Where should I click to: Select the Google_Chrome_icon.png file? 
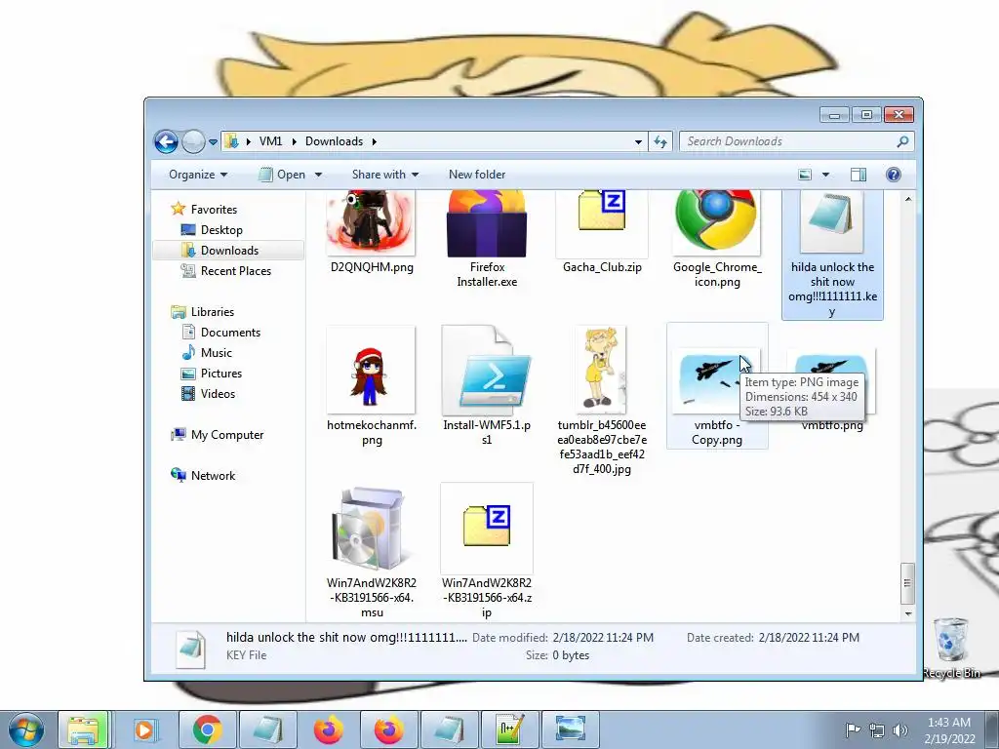click(717, 221)
